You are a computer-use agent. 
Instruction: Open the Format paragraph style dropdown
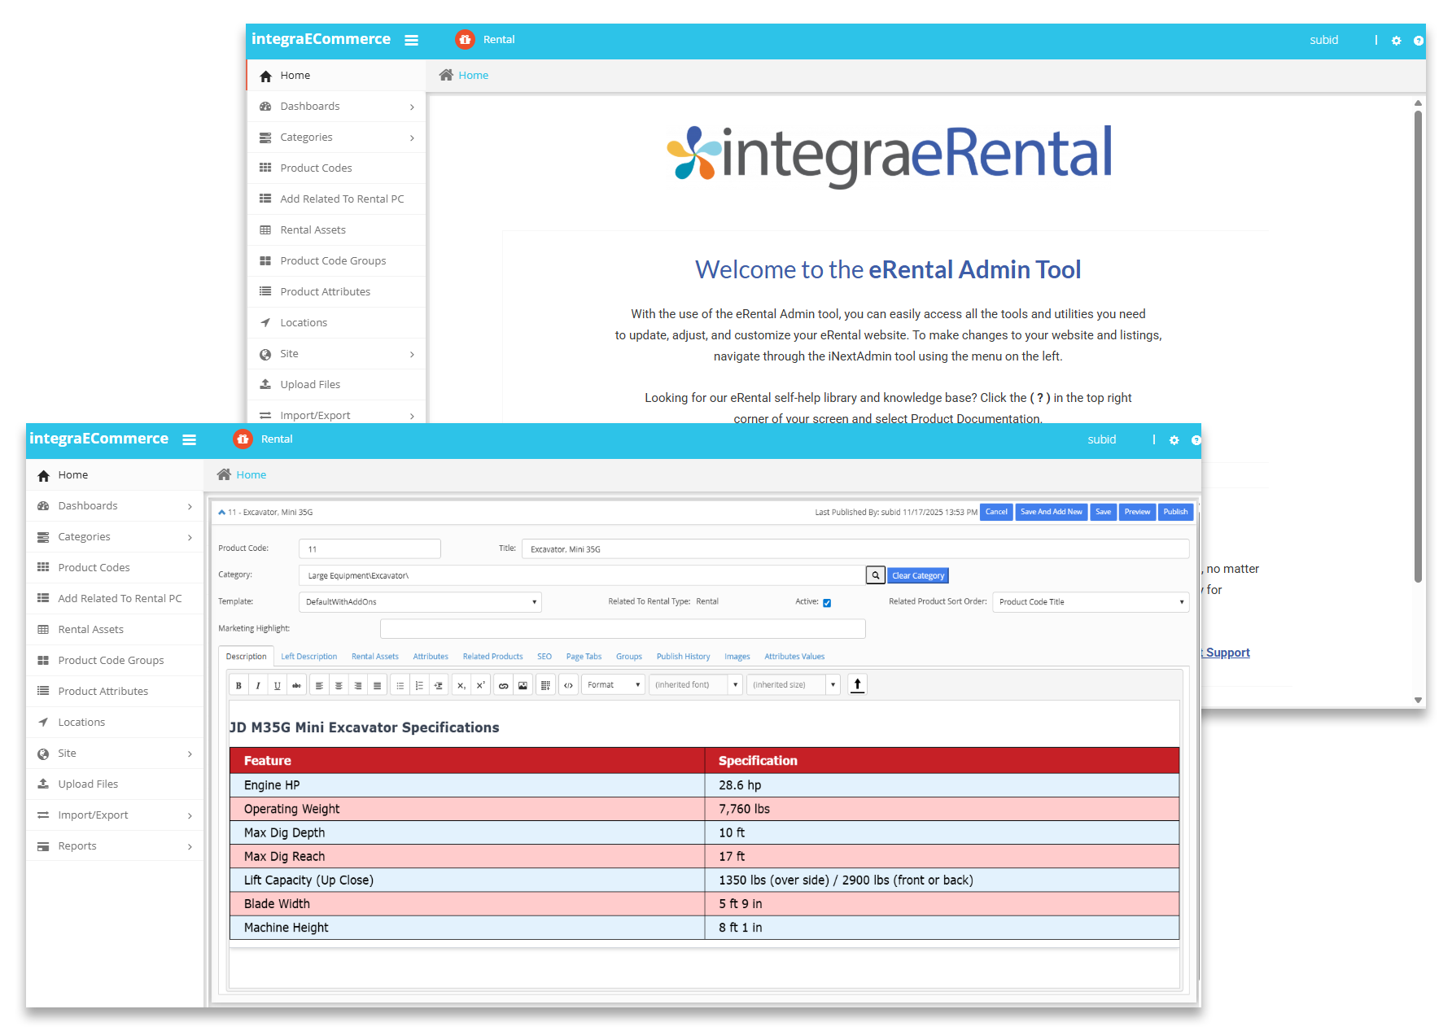613,685
